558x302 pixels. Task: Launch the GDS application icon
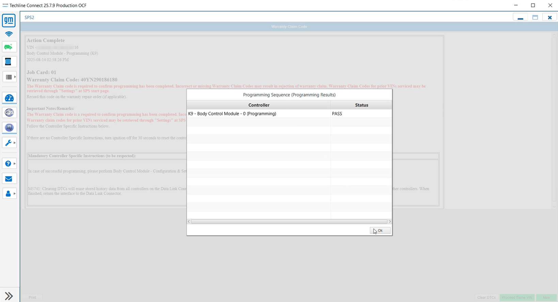[x=9, y=113]
